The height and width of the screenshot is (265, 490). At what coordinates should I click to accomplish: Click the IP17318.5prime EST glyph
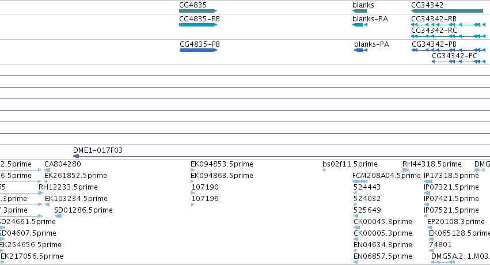(x=428, y=181)
